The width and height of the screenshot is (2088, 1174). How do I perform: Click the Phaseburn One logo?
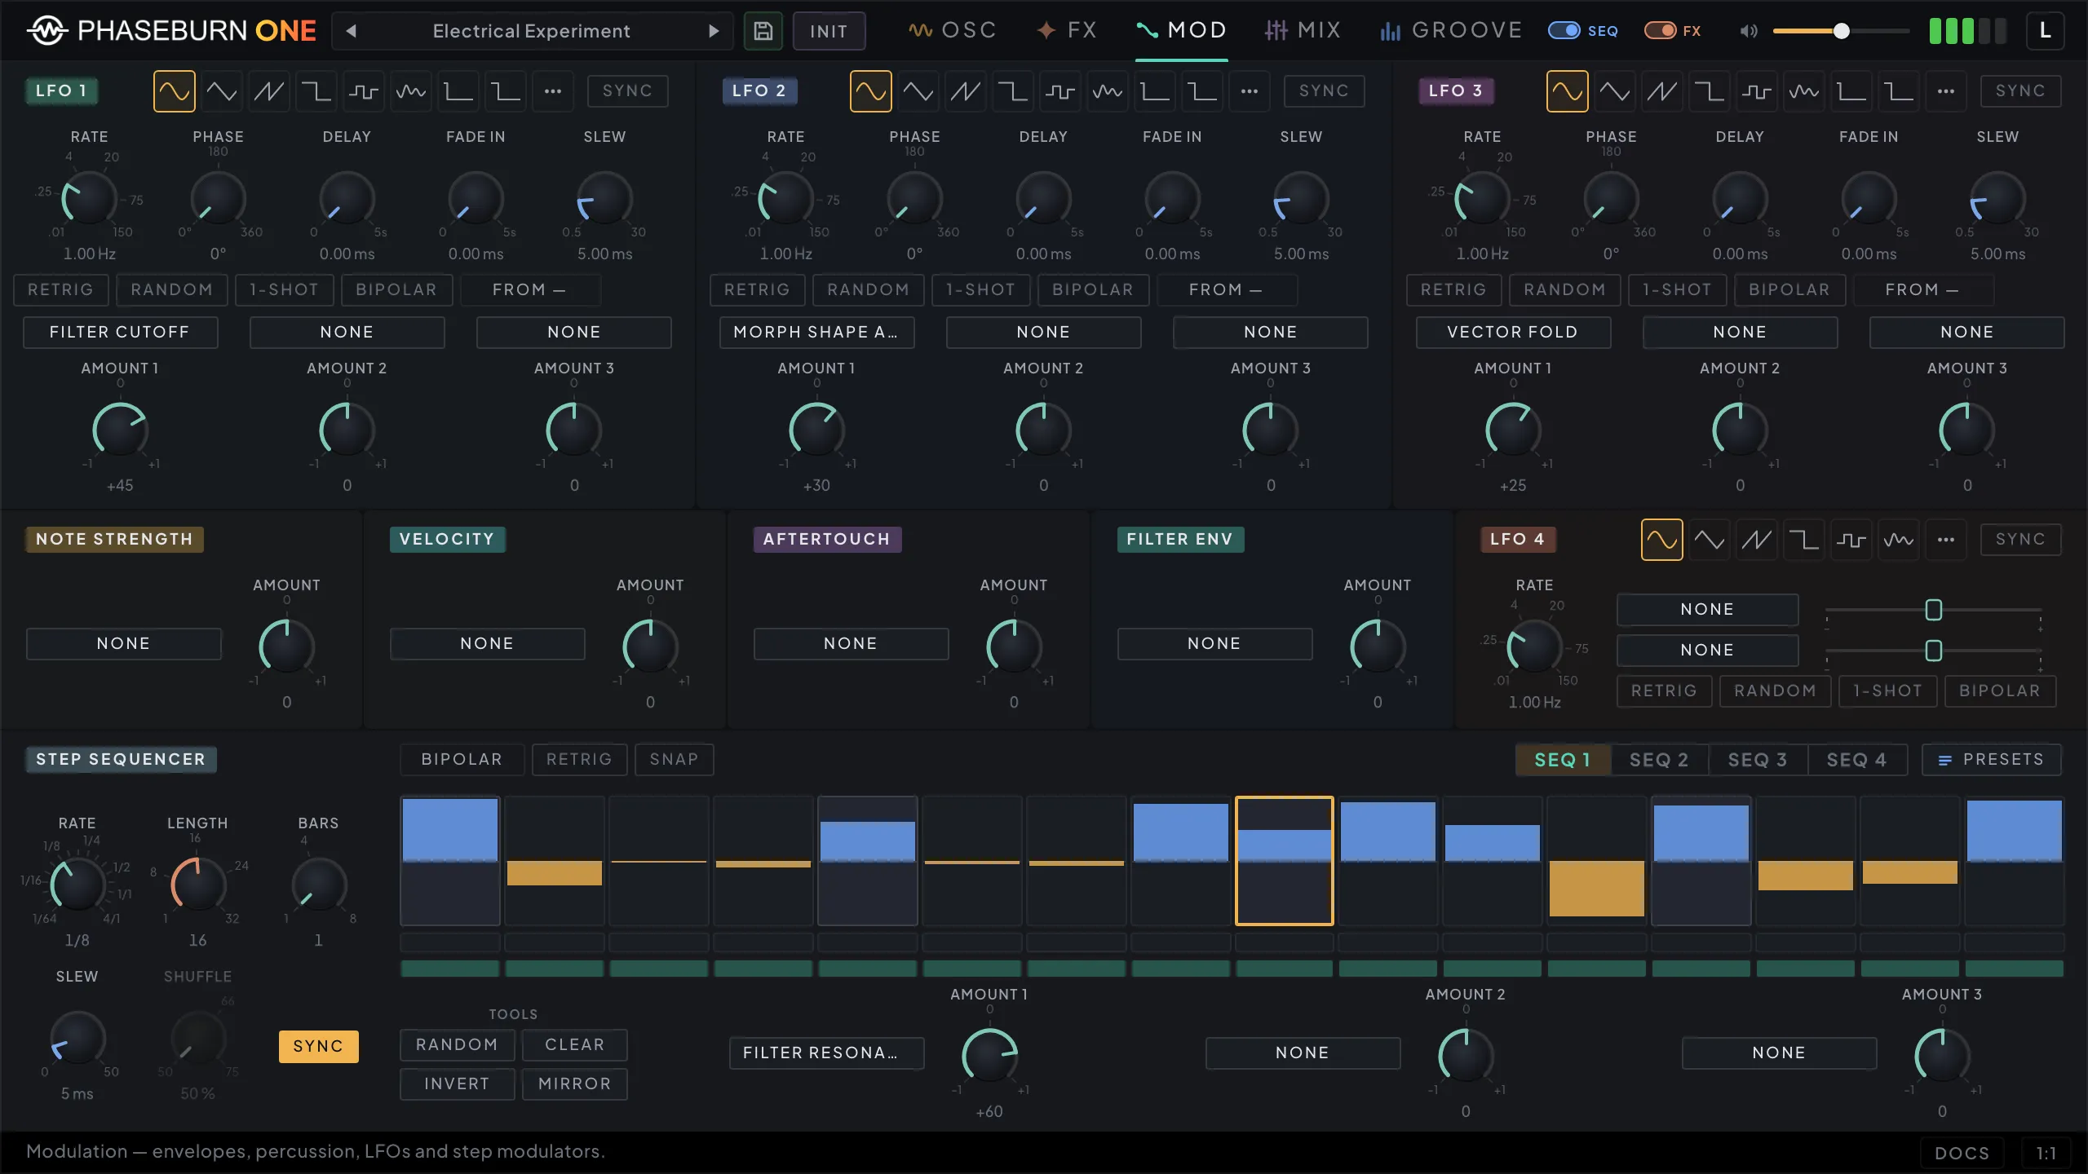point(171,31)
